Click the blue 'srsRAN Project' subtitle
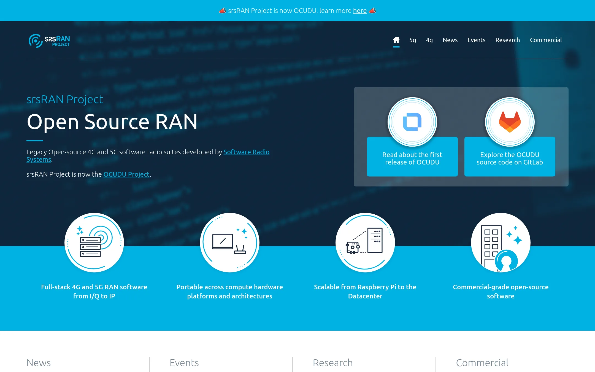Viewport: 595px width, 372px height. coord(65,99)
